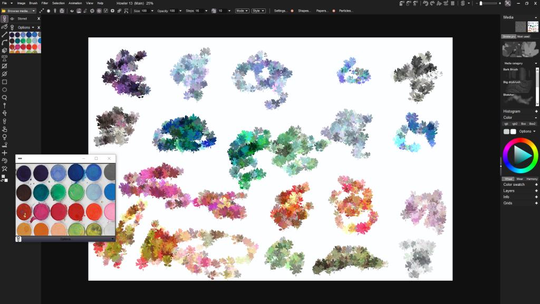The height and width of the screenshot is (304, 540).
Task: Toggle the orange dot beside Papers
Action: [x=333, y=11]
